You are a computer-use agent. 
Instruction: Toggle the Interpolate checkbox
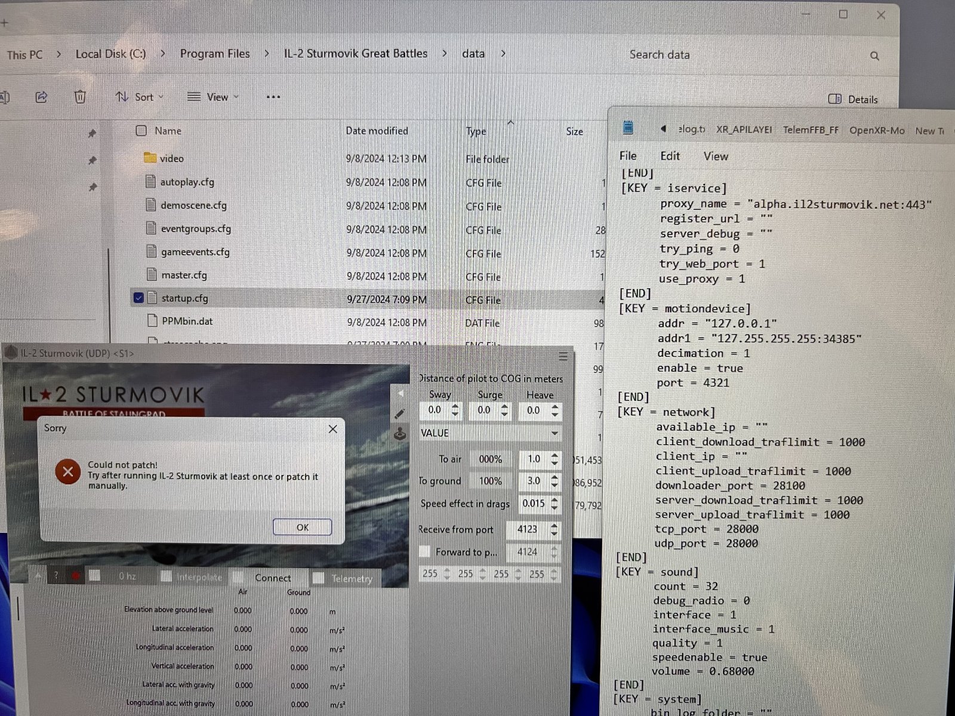(x=166, y=576)
